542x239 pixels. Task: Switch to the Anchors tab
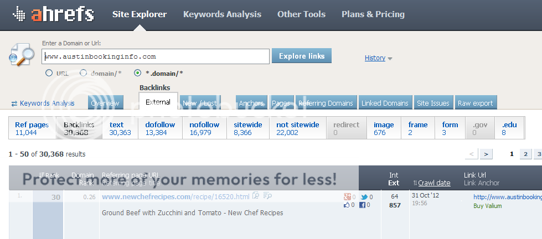click(251, 102)
